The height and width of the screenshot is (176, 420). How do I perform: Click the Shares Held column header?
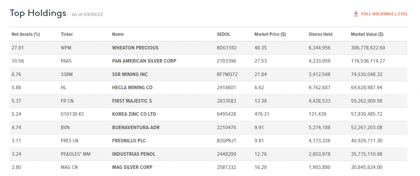click(320, 34)
